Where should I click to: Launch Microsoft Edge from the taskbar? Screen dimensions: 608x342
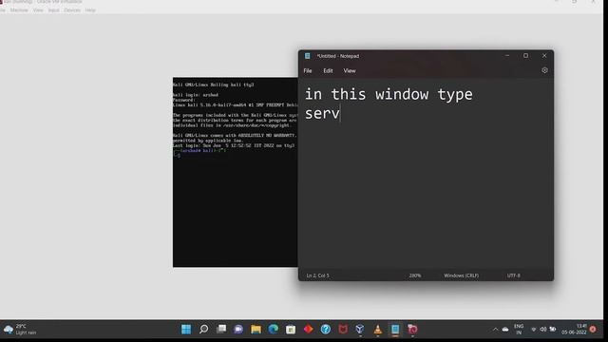pos(274,330)
